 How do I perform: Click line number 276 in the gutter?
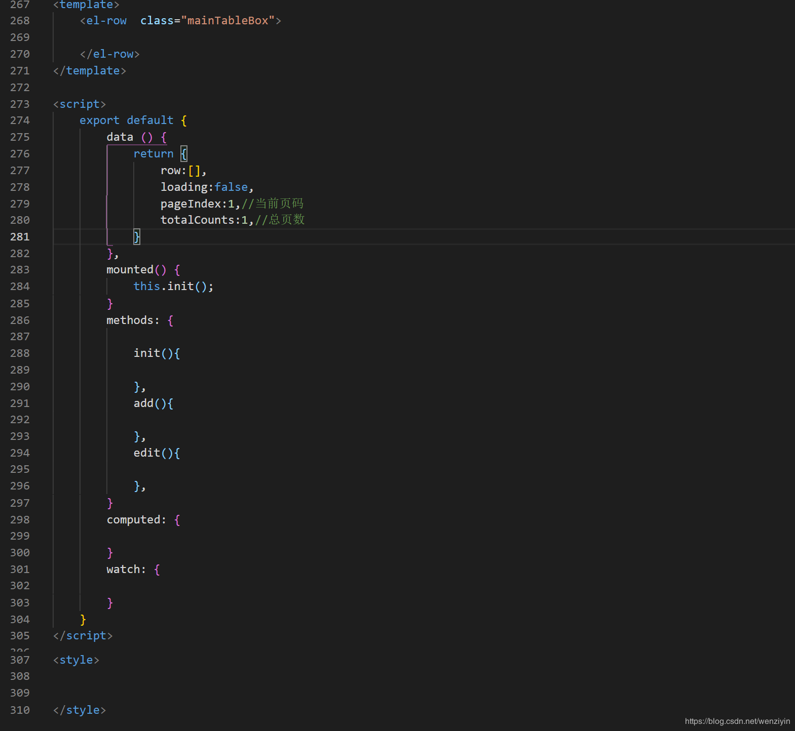(20, 154)
